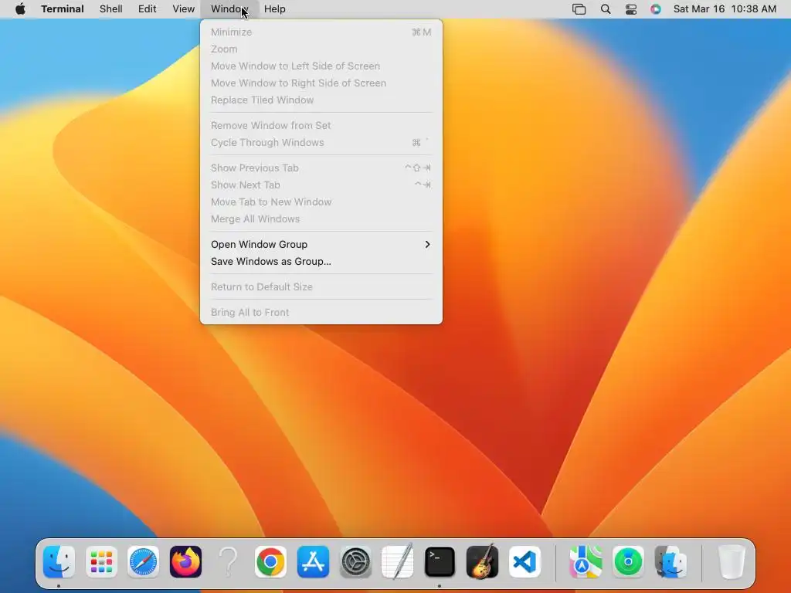Launch Safari from the Dock
Image resolution: width=791 pixels, height=593 pixels.
143,562
